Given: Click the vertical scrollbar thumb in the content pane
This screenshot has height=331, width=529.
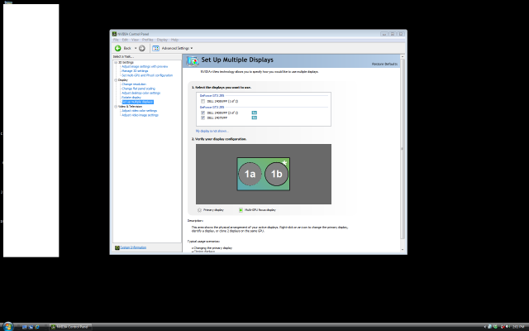Looking at the screenshot, I should (403, 149).
